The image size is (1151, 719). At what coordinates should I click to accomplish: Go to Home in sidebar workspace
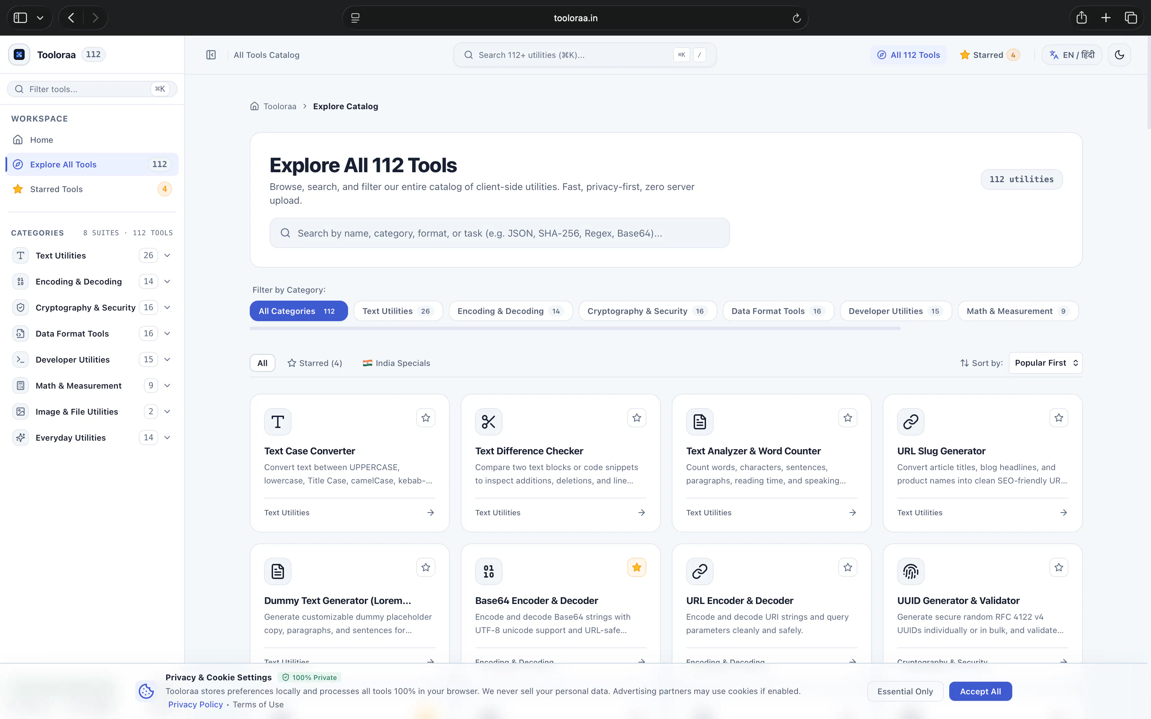tap(92, 140)
